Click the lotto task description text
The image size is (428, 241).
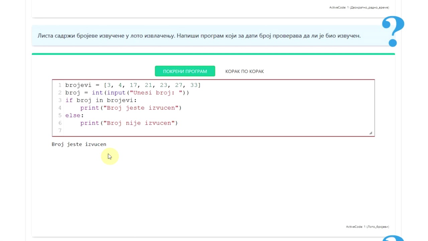pyautogui.click(x=199, y=35)
